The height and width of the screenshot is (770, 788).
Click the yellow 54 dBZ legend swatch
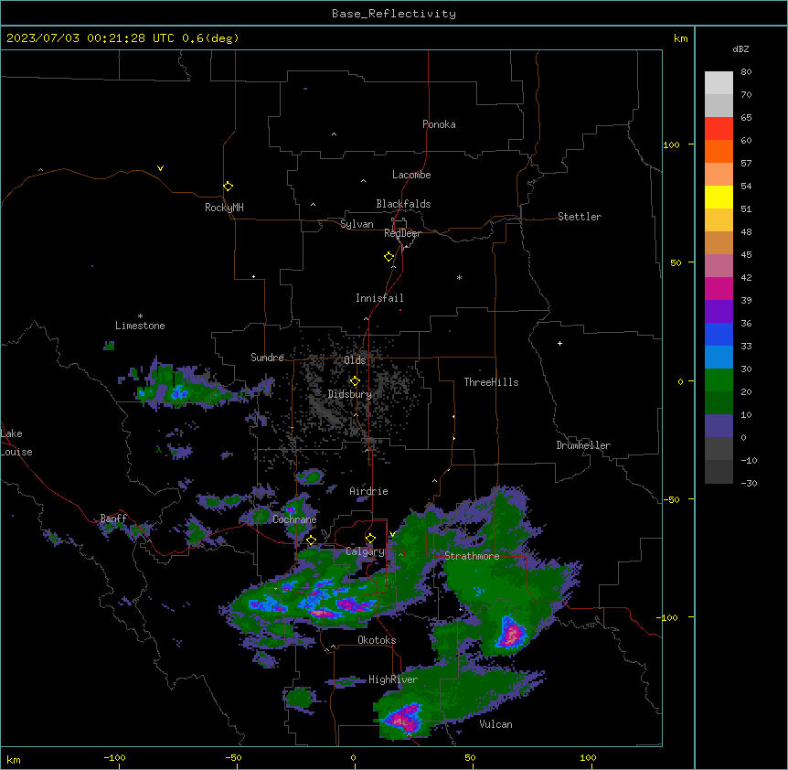pos(719,197)
